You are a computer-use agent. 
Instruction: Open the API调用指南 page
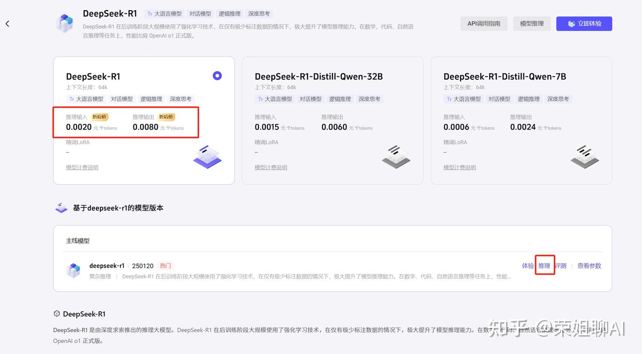484,24
